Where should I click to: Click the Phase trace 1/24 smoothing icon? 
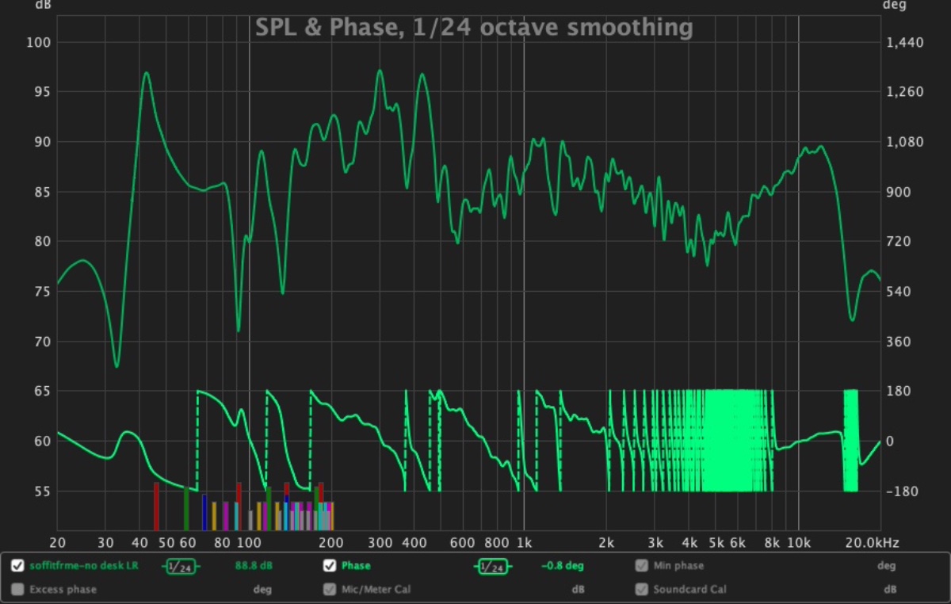tap(492, 566)
